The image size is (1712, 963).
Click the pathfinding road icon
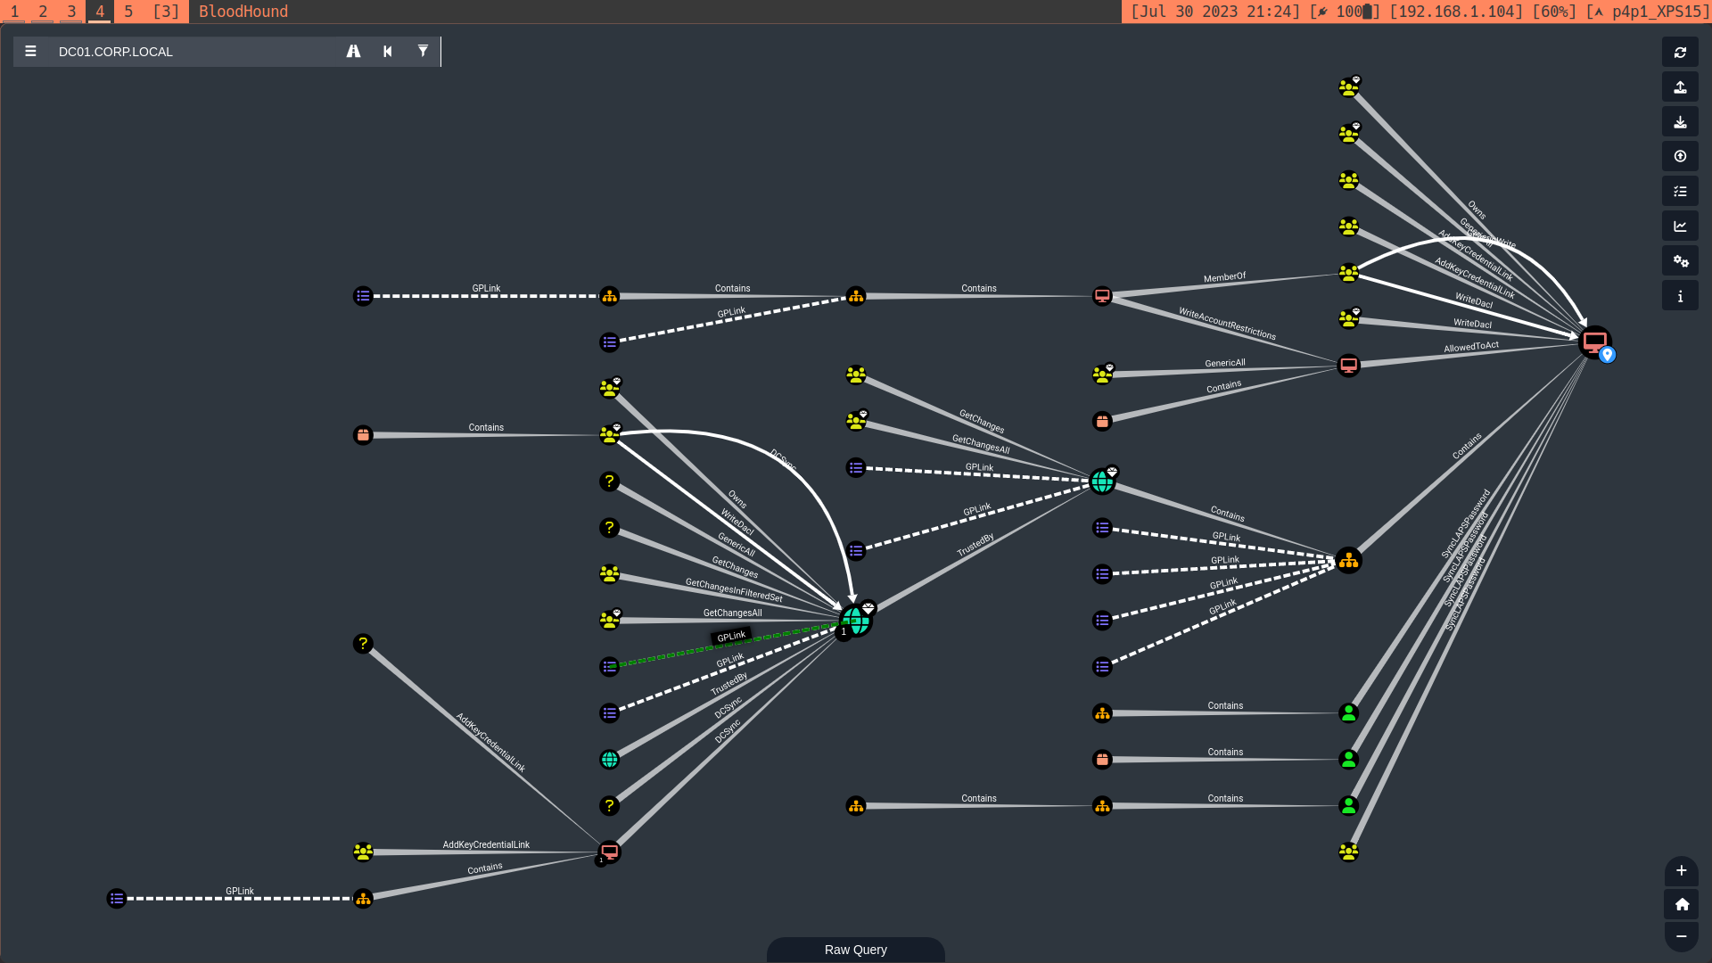coord(353,52)
